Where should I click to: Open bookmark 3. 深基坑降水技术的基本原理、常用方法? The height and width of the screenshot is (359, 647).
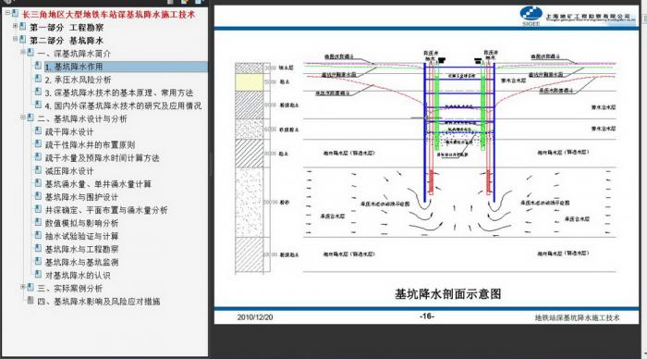click(x=119, y=93)
